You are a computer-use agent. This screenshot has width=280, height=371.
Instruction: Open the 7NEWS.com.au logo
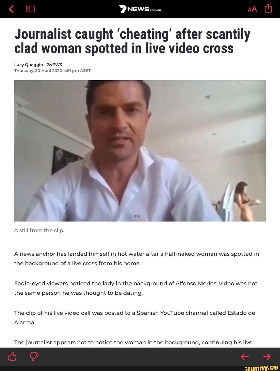pos(140,9)
